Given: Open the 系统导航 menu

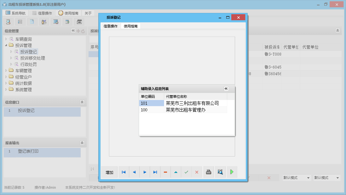Looking at the screenshot, I should coord(15,13).
